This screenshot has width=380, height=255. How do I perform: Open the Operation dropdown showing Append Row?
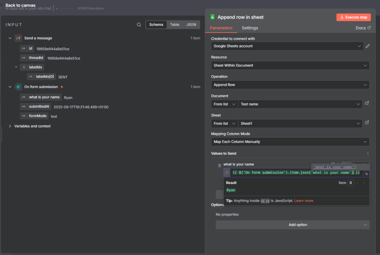290,85
